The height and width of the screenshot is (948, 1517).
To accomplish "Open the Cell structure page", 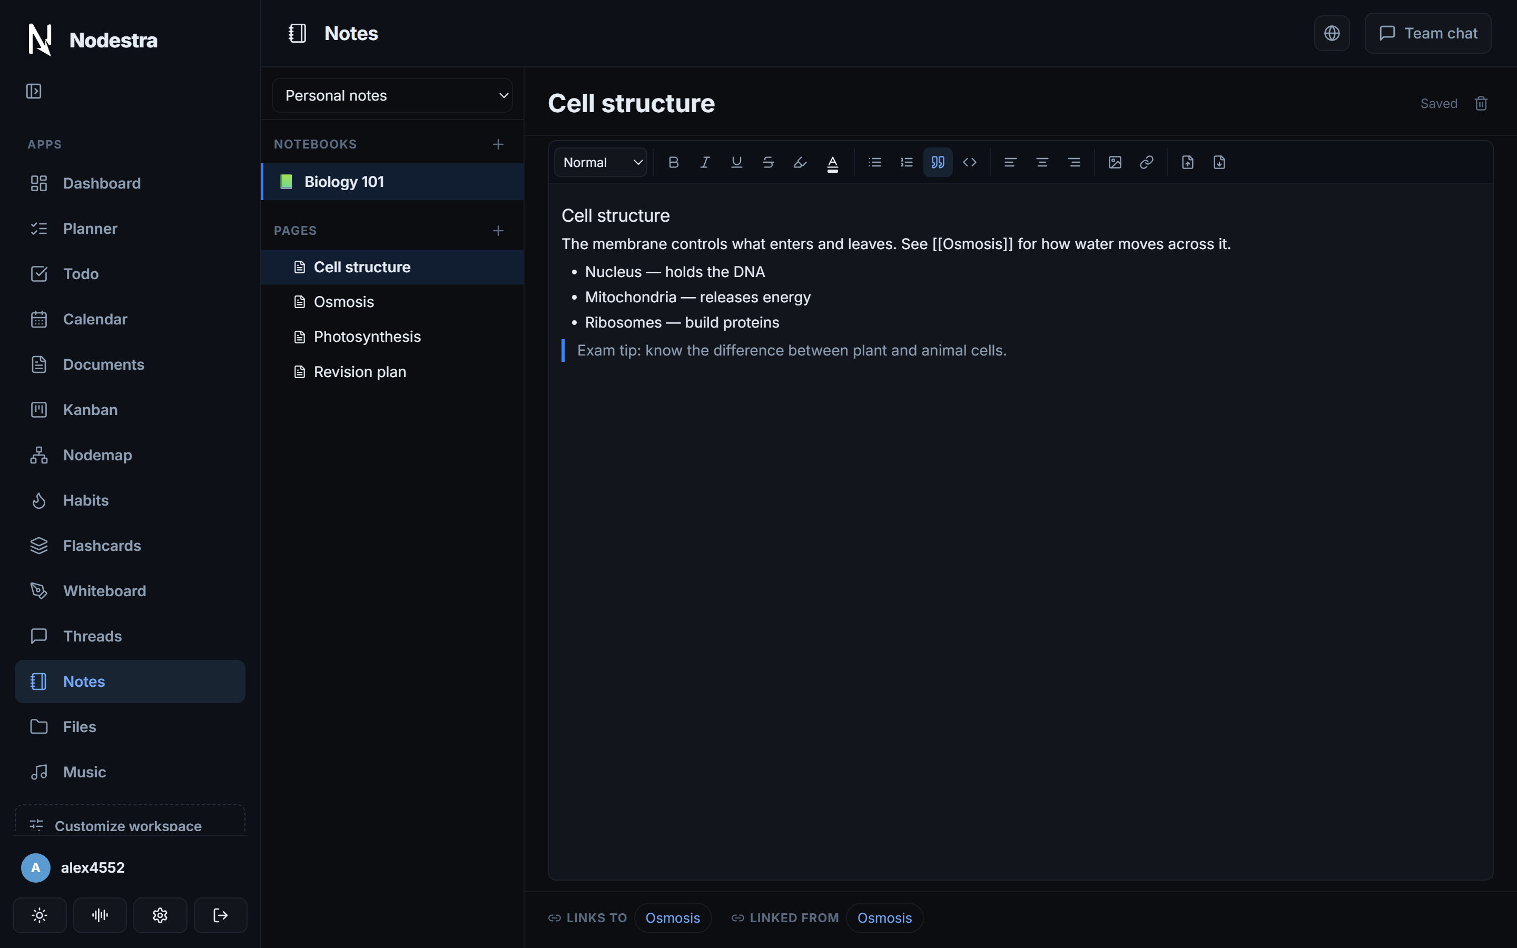I will click(392, 267).
